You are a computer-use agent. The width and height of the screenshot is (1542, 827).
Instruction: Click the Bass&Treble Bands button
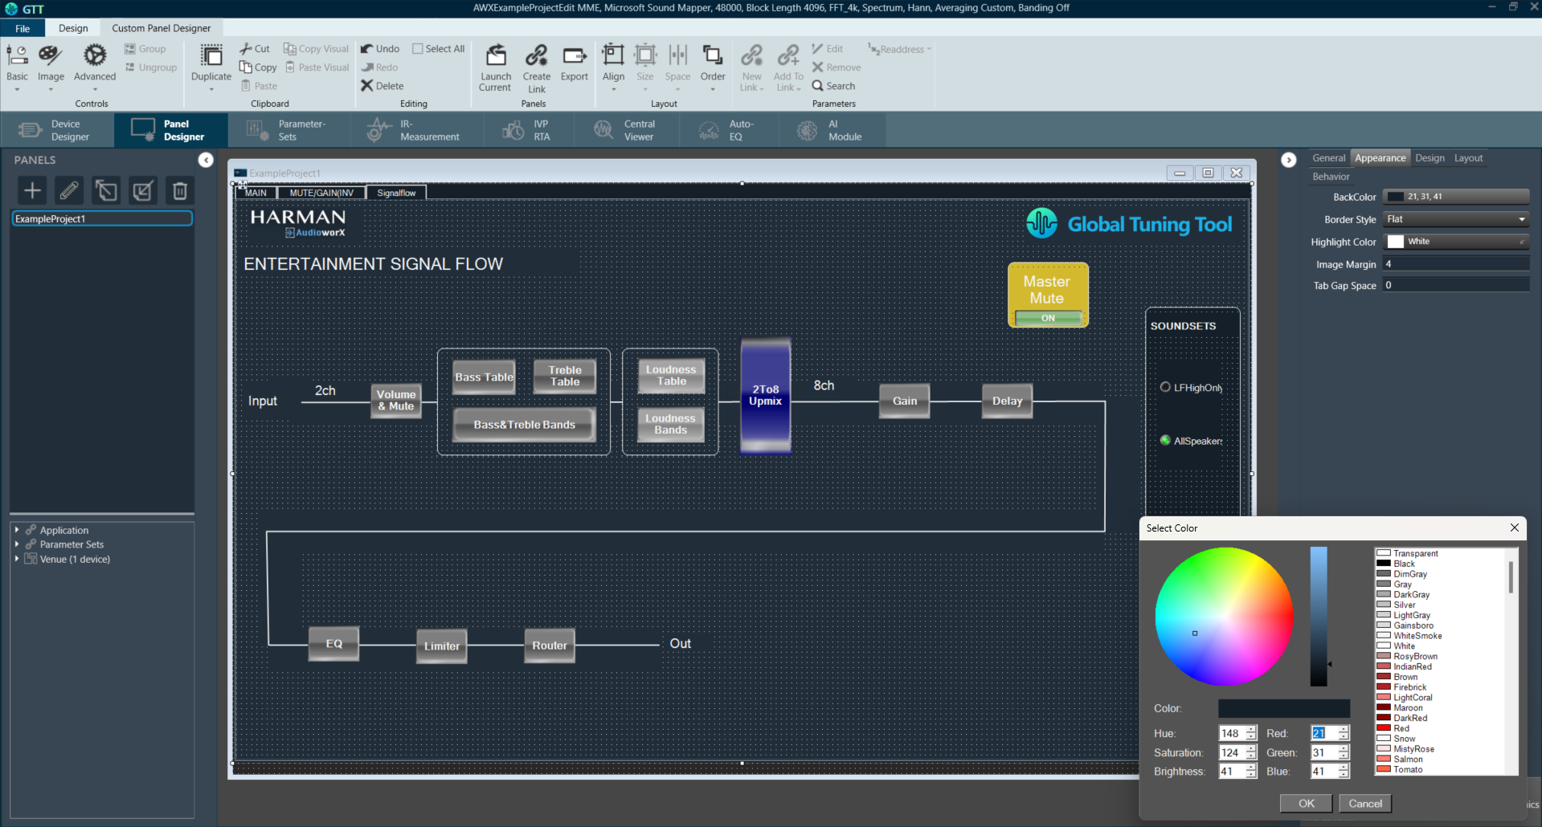[x=524, y=425]
